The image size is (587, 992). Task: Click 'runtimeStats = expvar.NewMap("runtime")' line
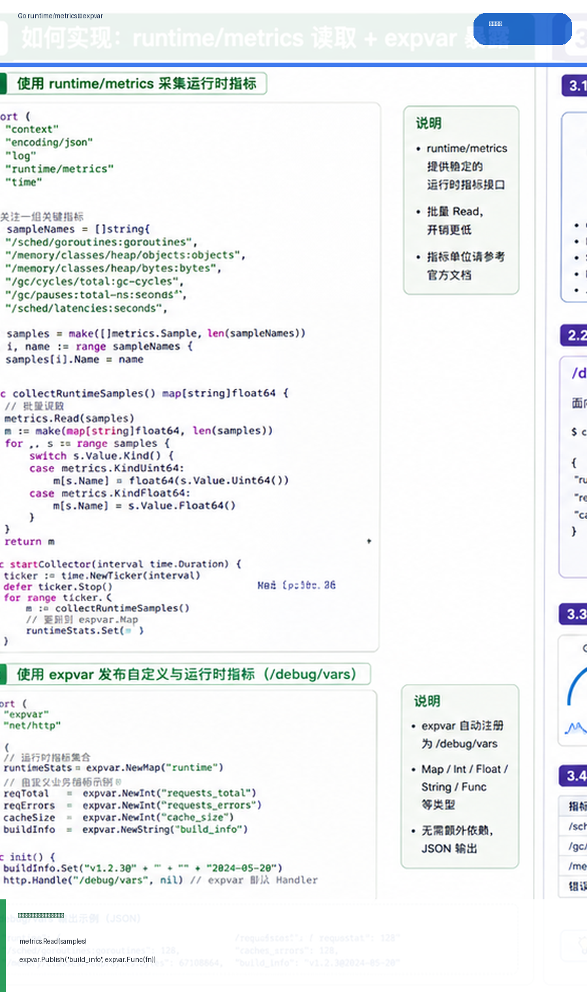(x=113, y=767)
